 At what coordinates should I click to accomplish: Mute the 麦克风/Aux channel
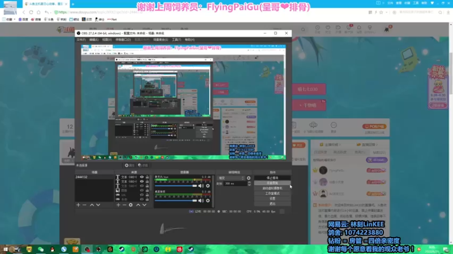tap(201, 186)
